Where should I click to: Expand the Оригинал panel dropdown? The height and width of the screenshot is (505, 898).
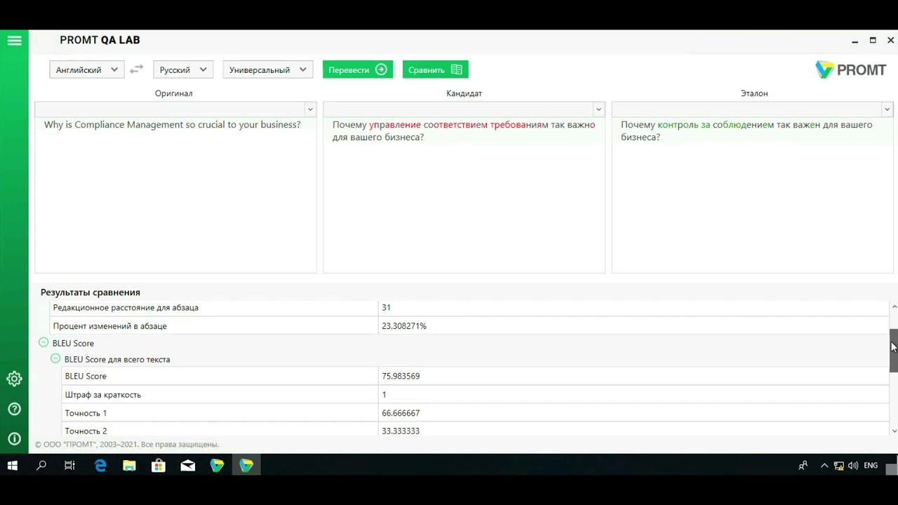coord(310,109)
